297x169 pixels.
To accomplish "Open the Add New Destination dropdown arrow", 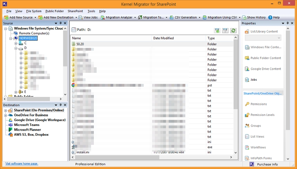I will click(x=76, y=17).
